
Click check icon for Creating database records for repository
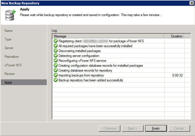coord(56,70)
